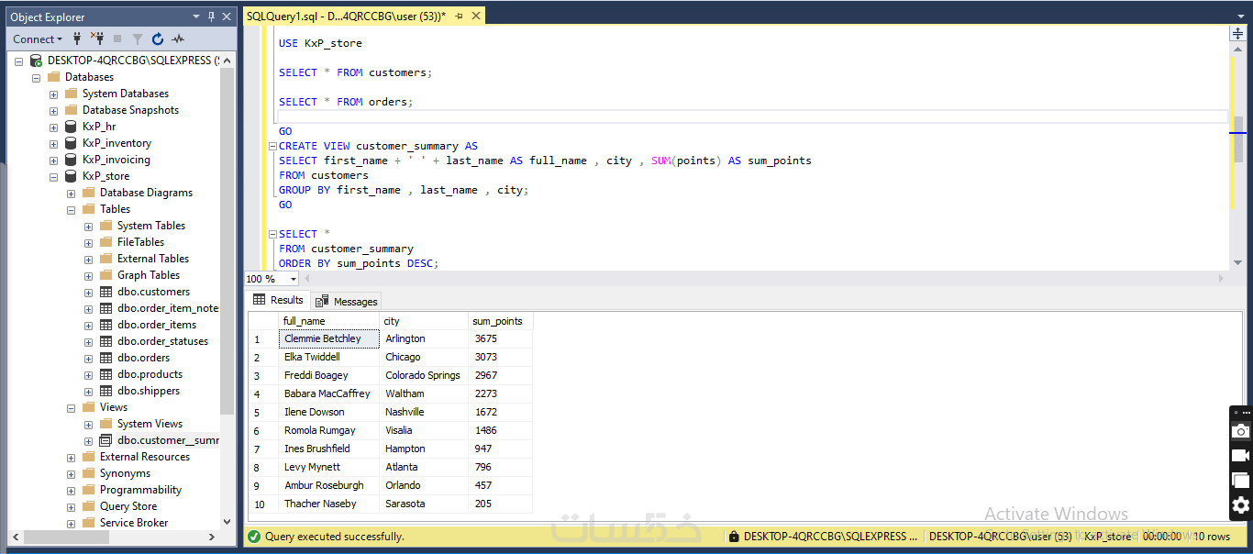The height and width of the screenshot is (554, 1253).
Task: Expand the Database Diagrams folder
Action: pos(71,193)
